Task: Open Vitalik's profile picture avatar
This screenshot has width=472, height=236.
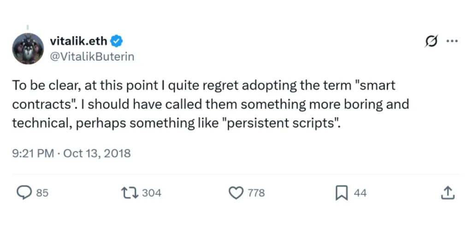Action: [x=28, y=49]
